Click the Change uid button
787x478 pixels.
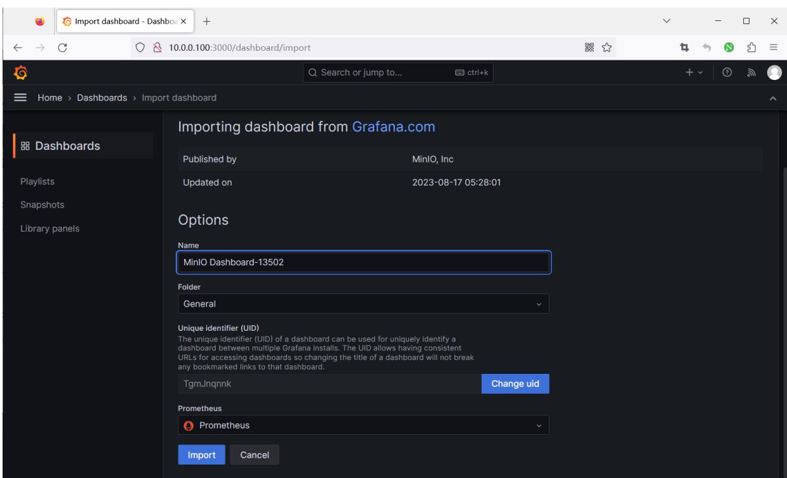[515, 384]
